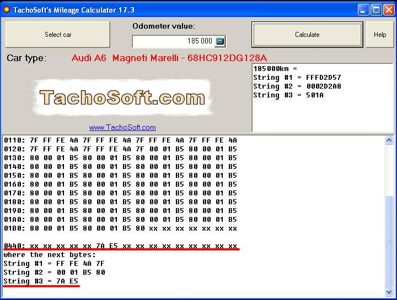Click the '185000km =' result line
The height and width of the screenshot is (300, 397).
275,68
